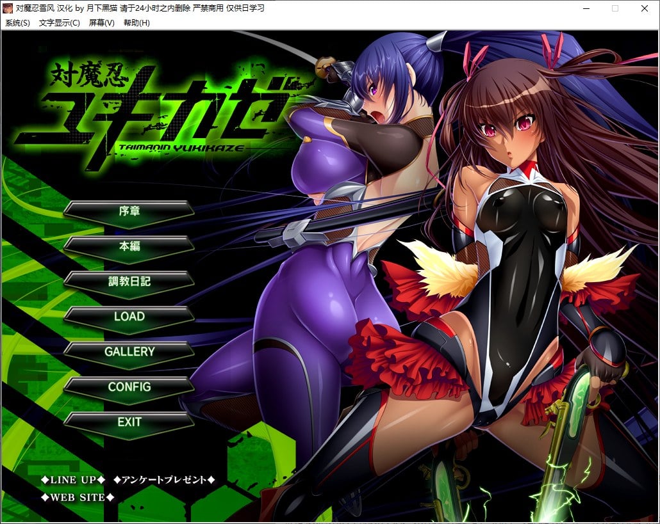Close the game window
The width and height of the screenshot is (660, 524).
click(x=645, y=8)
